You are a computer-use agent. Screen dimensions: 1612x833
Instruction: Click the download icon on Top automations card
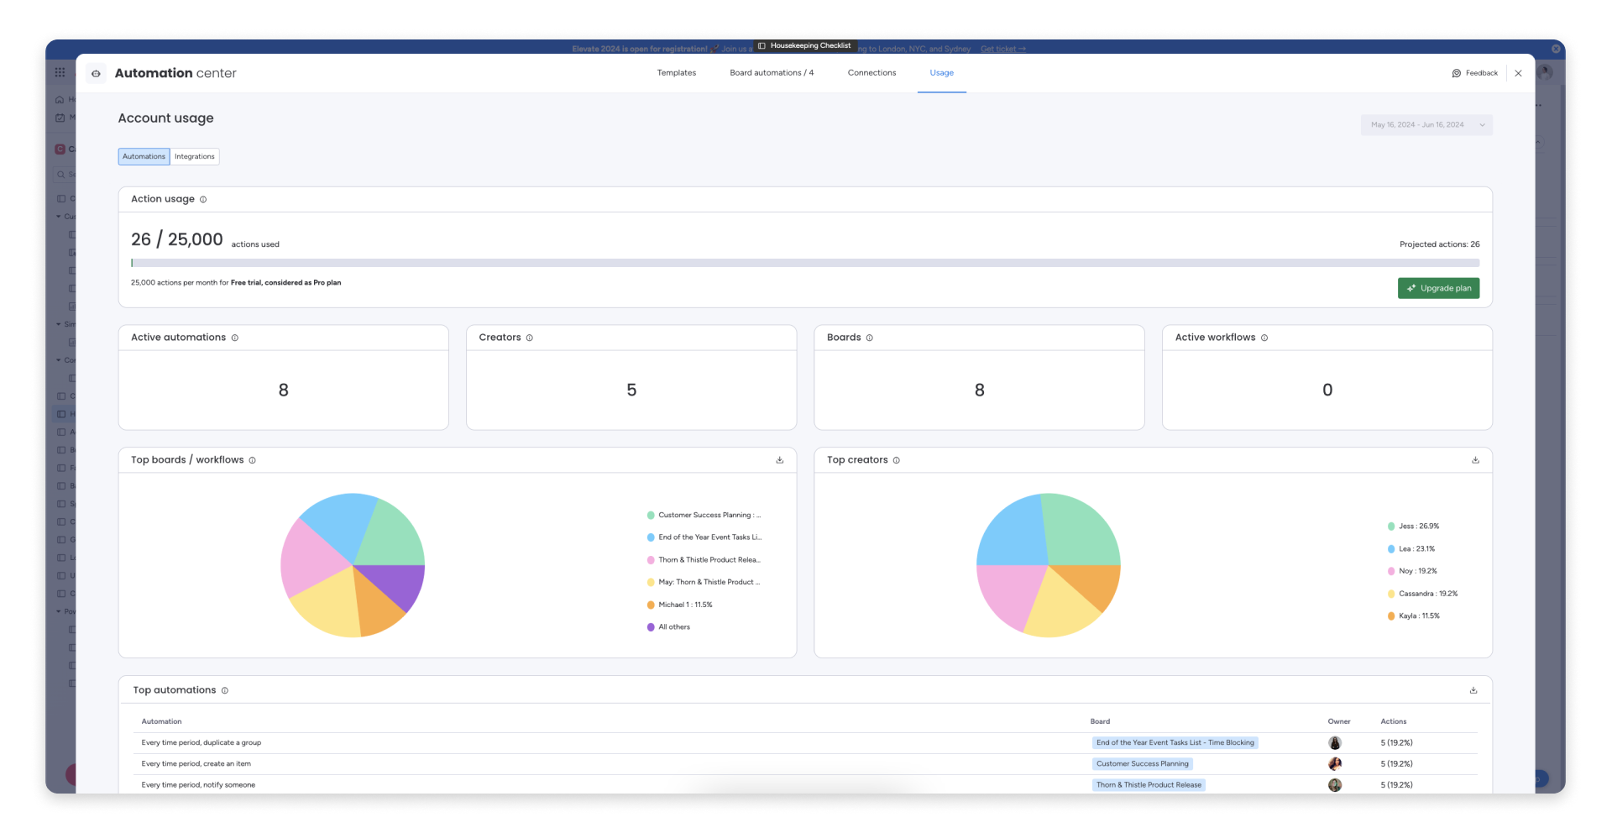1473,689
